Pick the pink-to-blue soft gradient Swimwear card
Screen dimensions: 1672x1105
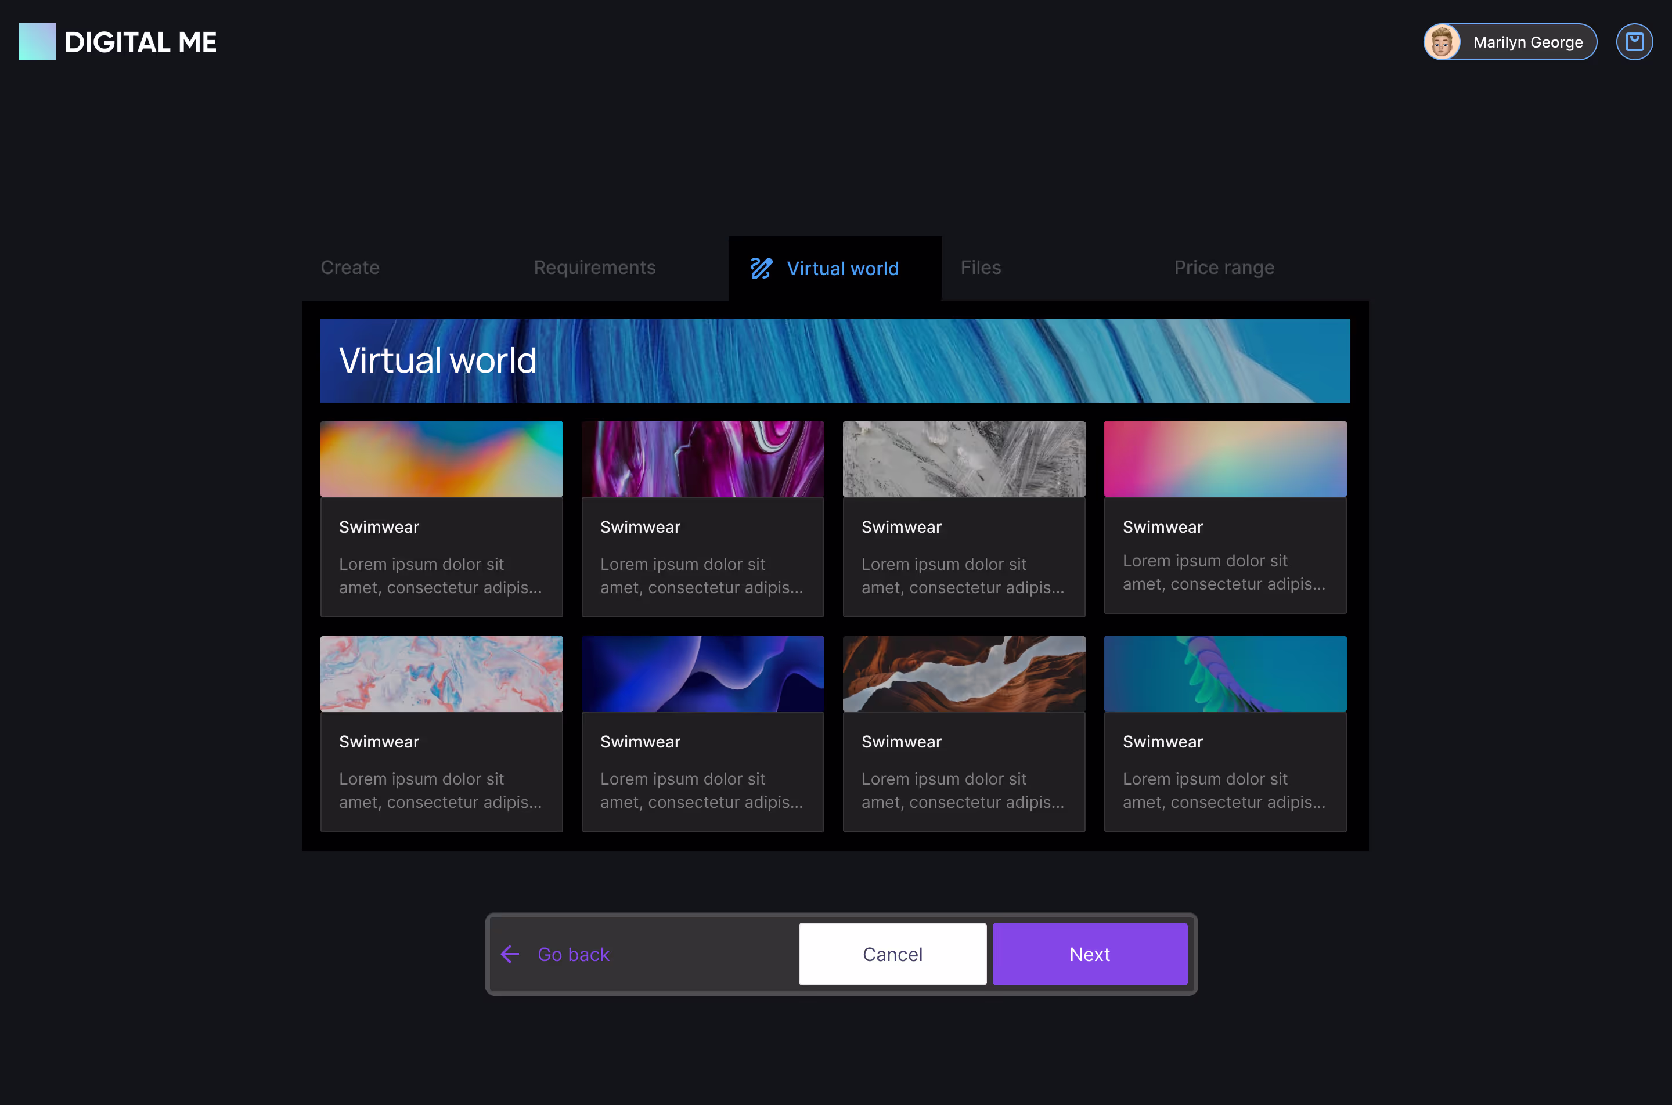(1224, 517)
